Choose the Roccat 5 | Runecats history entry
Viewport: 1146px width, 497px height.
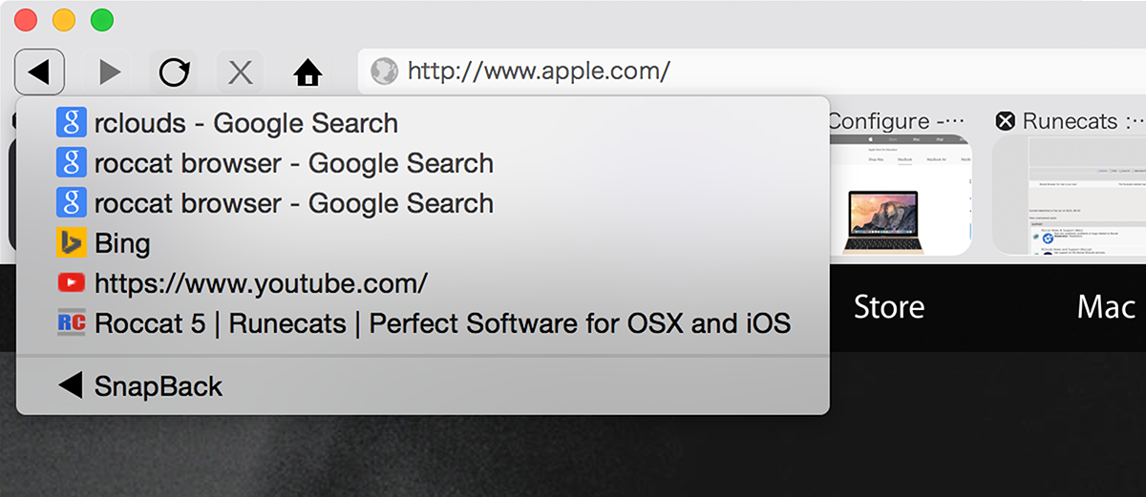click(422, 323)
